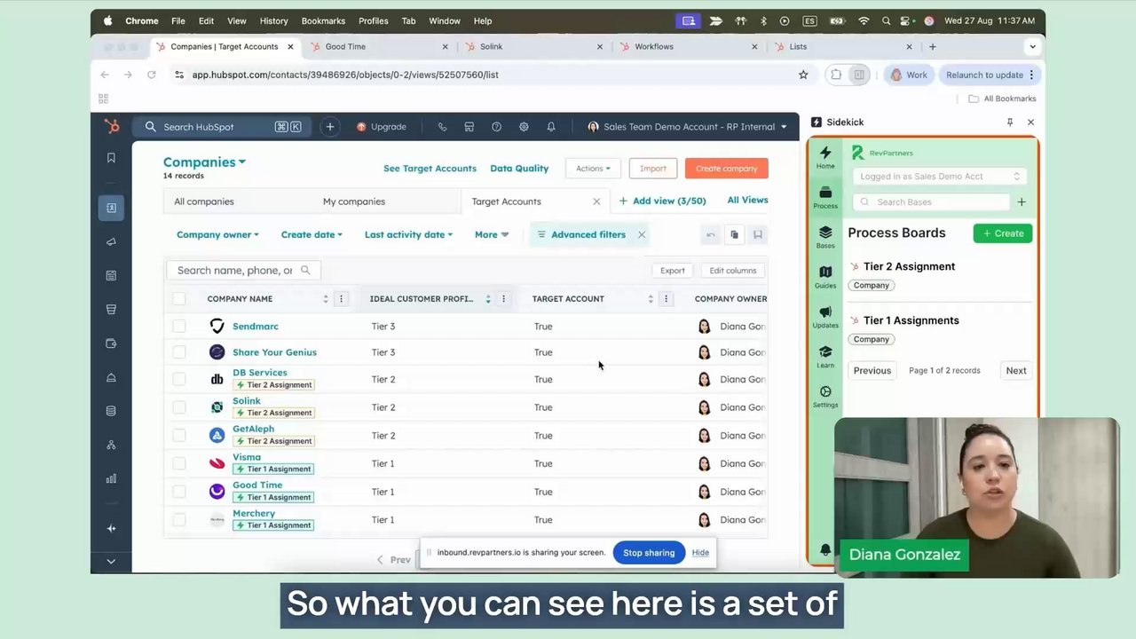Switch to the Workflows browser tab

click(x=689, y=46)
